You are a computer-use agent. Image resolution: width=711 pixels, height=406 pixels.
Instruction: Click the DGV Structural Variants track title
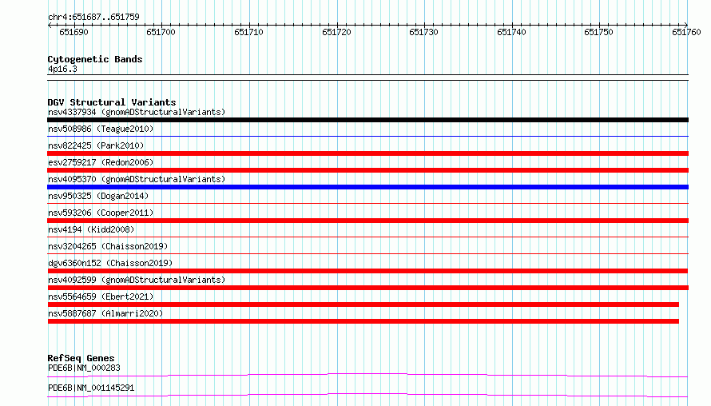point(112,102)
